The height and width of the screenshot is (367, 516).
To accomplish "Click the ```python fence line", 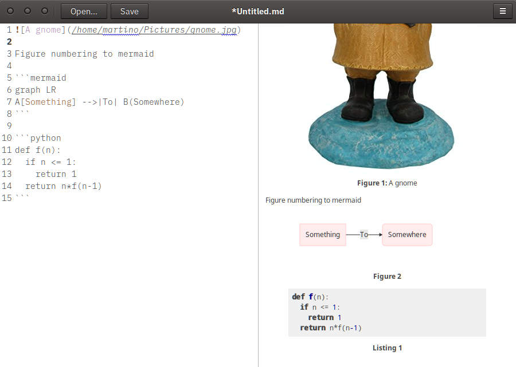I will tap(38, 138).
